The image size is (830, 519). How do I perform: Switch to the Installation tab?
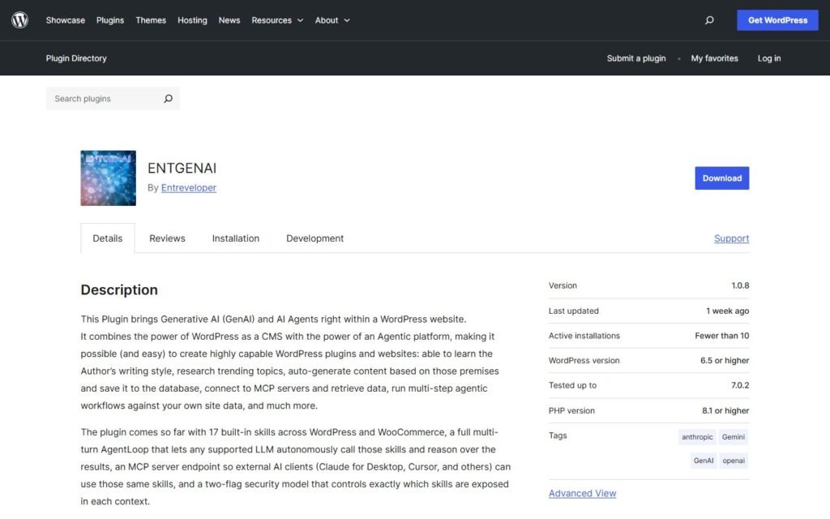pos(236,238)
